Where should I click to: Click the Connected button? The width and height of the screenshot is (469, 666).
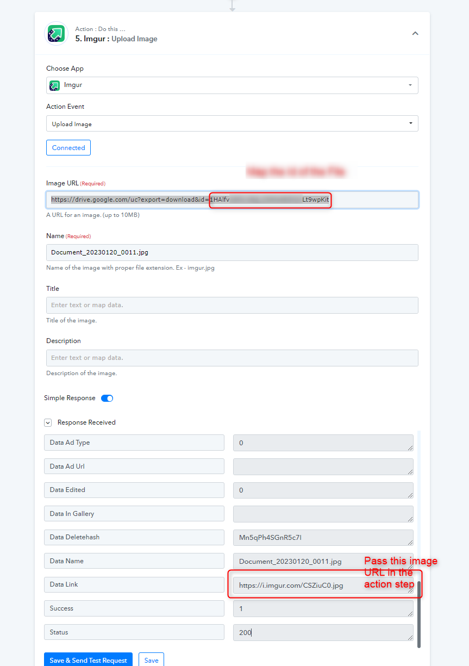click(68, 148)
